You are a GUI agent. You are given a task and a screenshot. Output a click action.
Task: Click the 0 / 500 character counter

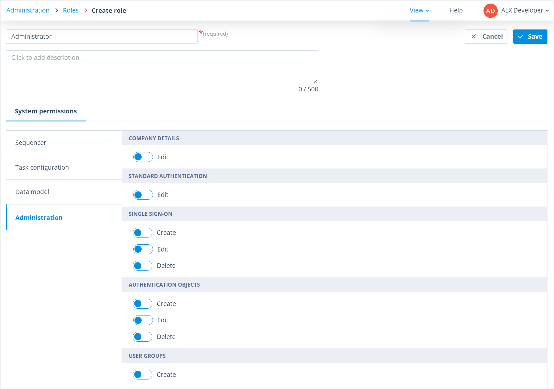[308, 89]
